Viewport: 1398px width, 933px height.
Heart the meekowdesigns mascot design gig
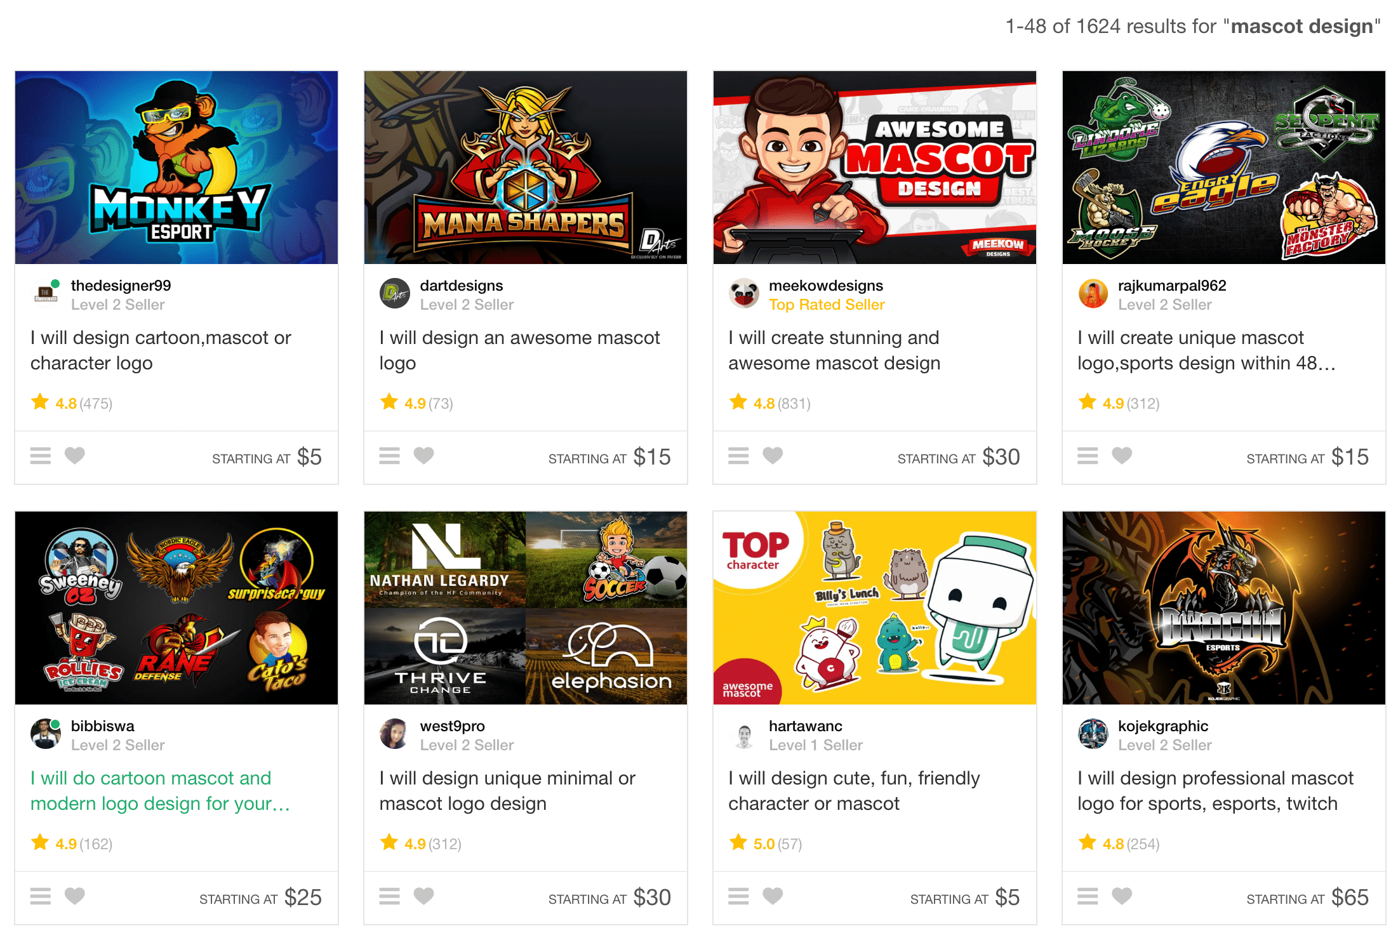coord(773,456)
